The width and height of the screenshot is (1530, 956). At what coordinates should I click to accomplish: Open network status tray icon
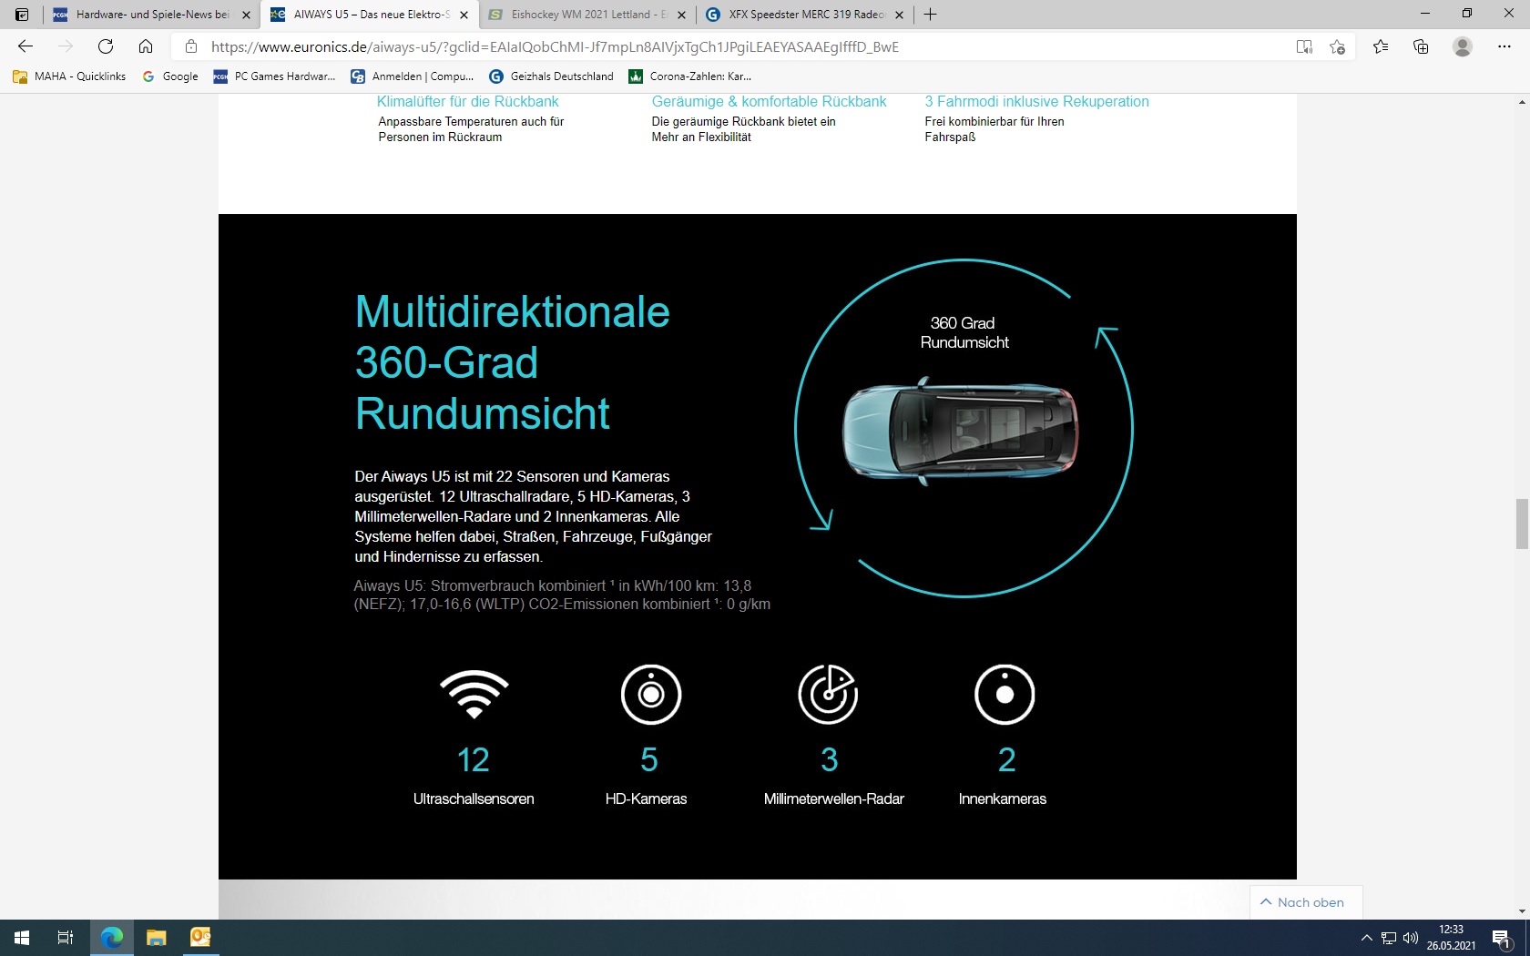1389,938
